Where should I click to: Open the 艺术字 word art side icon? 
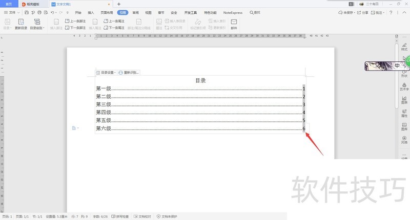click(404, 86)
